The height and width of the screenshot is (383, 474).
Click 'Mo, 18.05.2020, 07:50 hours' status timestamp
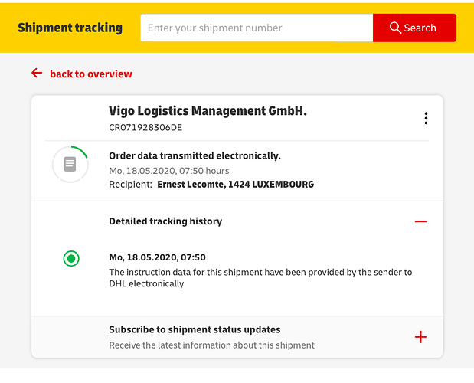coord(169,171)
